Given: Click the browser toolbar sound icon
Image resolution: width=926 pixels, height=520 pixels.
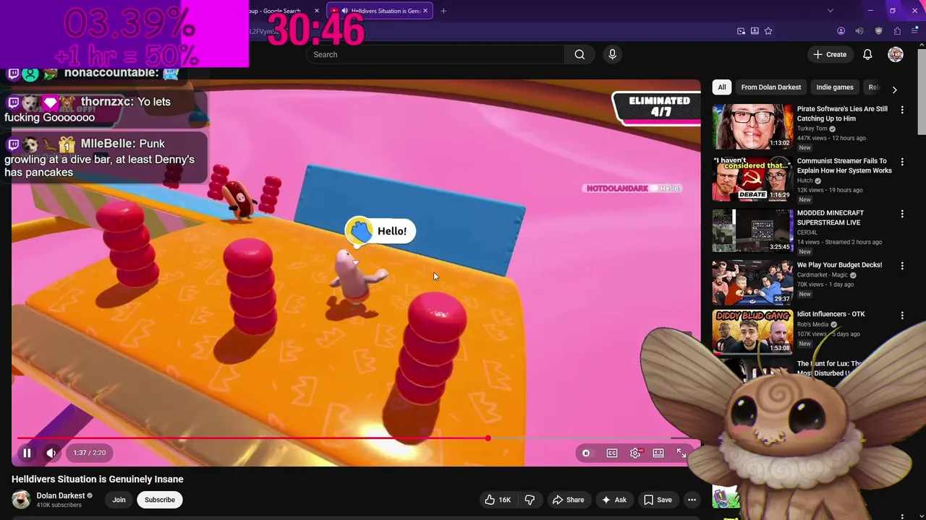Looking at the screenshot, I should point(859,31).
